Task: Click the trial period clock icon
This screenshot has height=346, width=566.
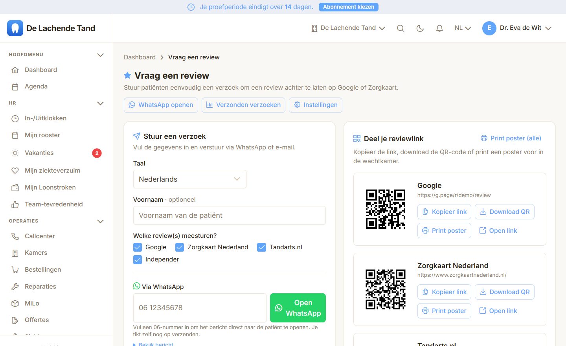Action: click(191, 7)
